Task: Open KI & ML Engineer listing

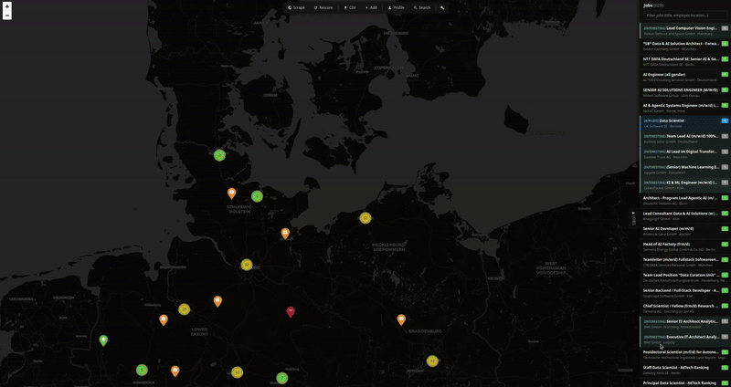Action: [684, 184]
